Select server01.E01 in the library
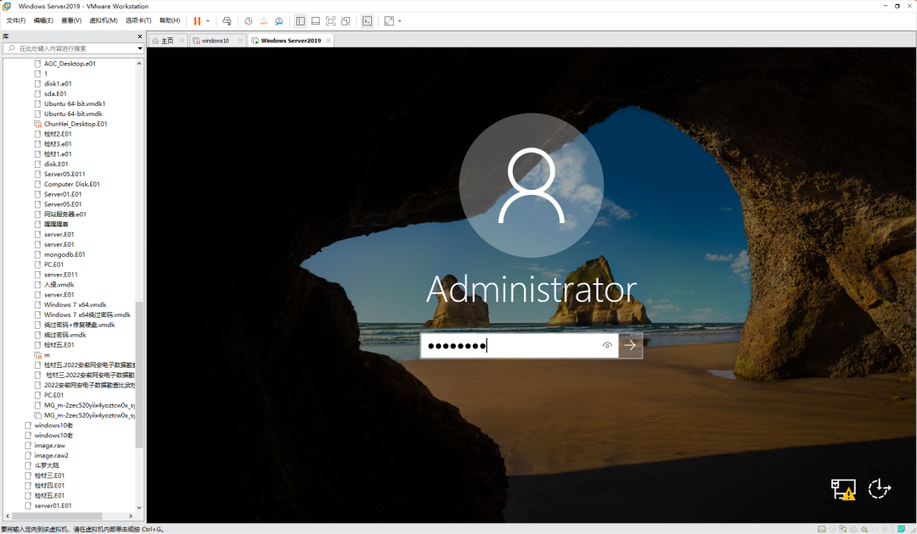917x534 pixels. [x=53, y=506]
